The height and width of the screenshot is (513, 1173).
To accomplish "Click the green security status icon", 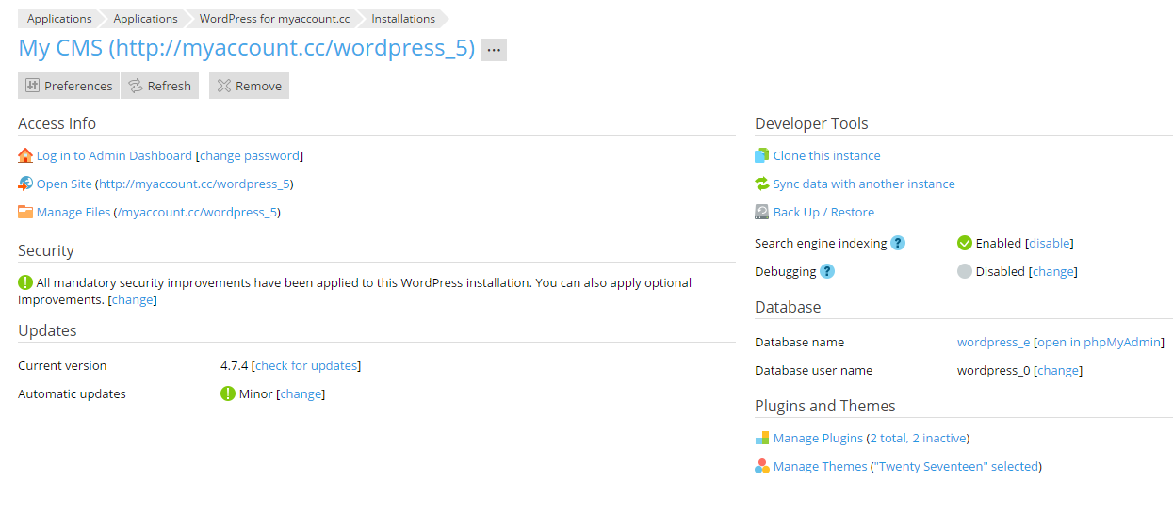I will [x=25, y=282].
